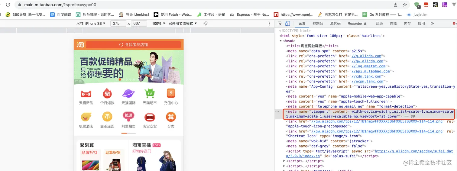Click the //cdn.tanx.com href link
The height and width of the screenshot is (171, 457).
pyautogui.click(x=366, y=76)
